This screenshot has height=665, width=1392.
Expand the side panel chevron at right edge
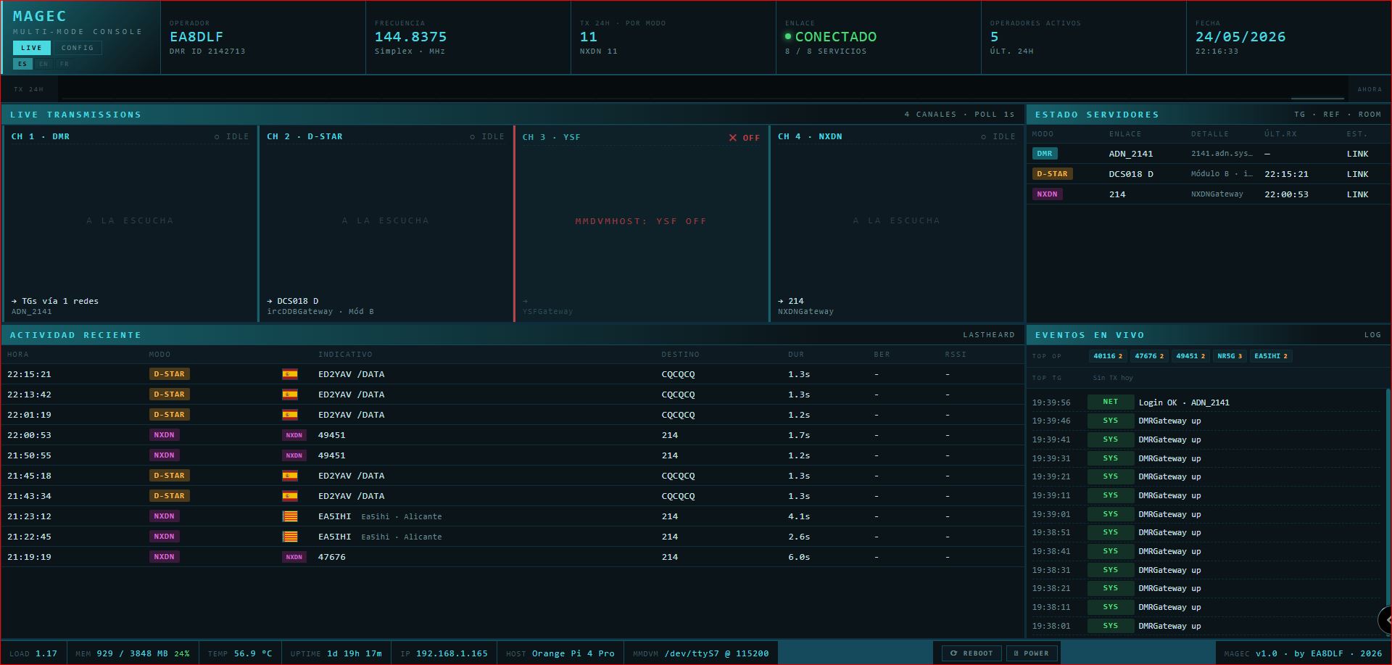[x=1385, y=620]
